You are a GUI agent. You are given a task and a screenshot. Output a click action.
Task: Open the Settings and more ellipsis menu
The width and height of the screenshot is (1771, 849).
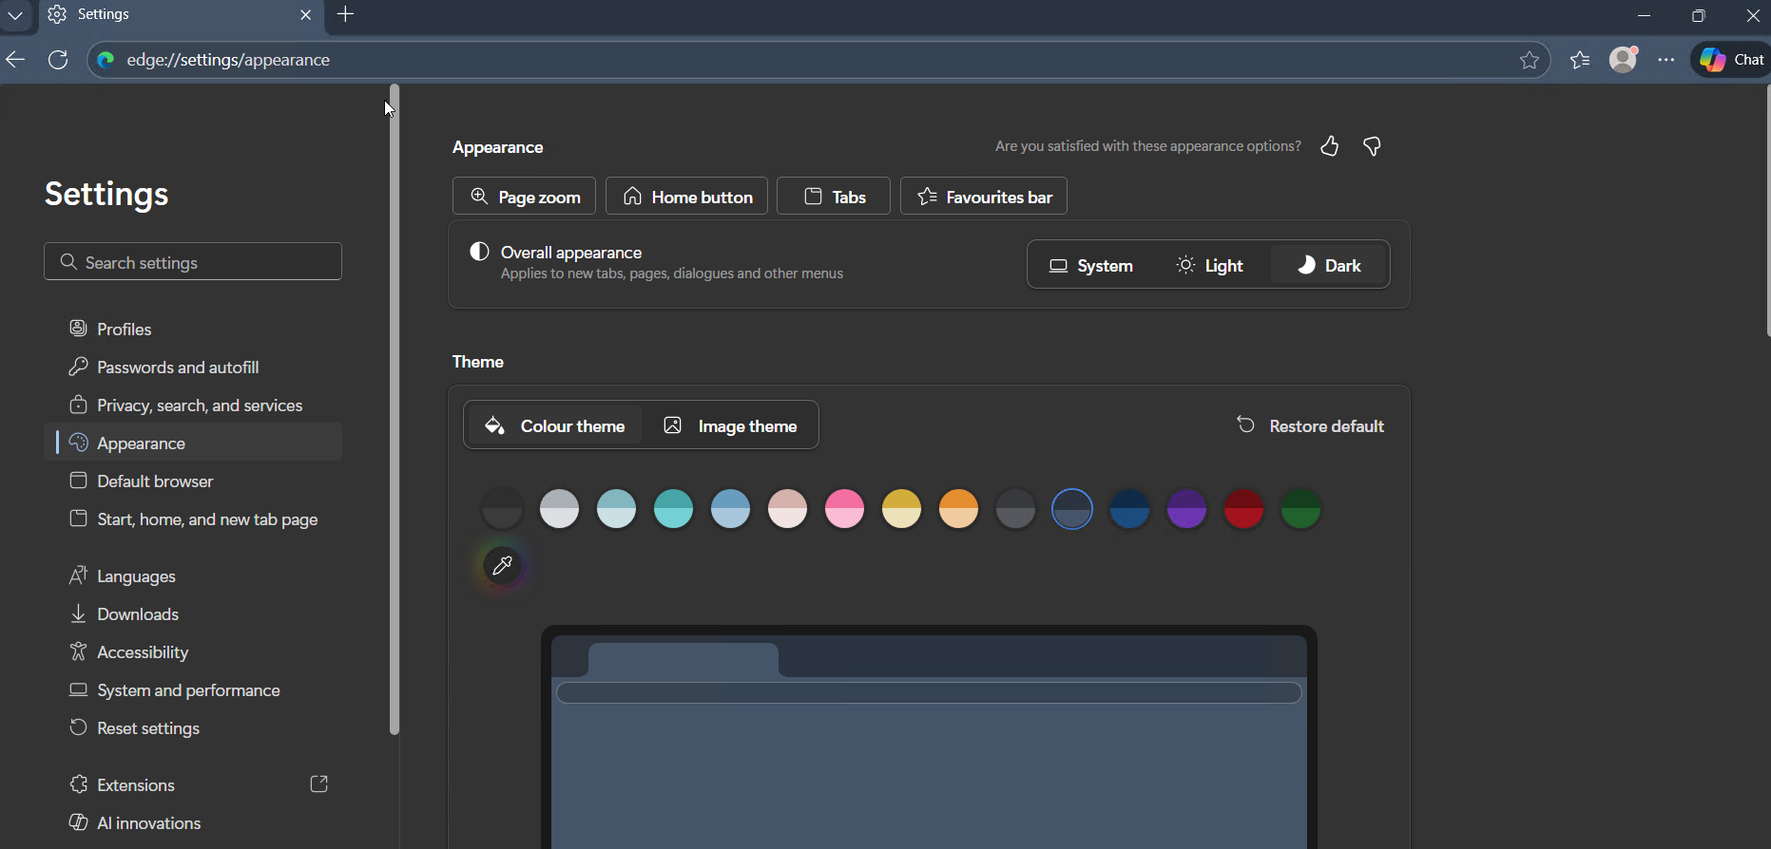tap(1666, 60)
